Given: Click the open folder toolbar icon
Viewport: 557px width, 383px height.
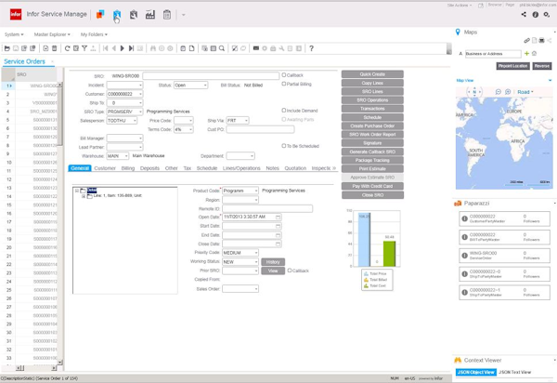Looking at the screenshot, I should point(6,48).
